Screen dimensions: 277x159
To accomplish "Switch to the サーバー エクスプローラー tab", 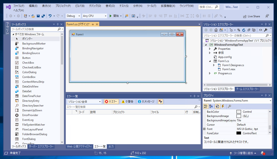I will (x=41, y=147).
